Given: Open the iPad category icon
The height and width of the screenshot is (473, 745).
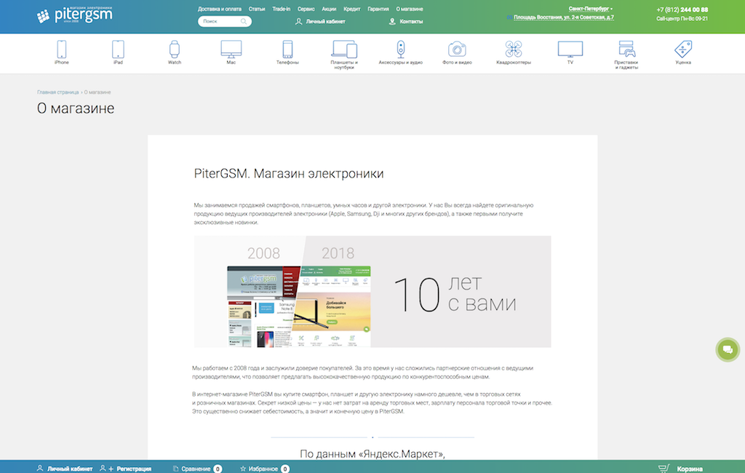Looking at the screenshot, I should pyautogui.click(x=118, y=49).
